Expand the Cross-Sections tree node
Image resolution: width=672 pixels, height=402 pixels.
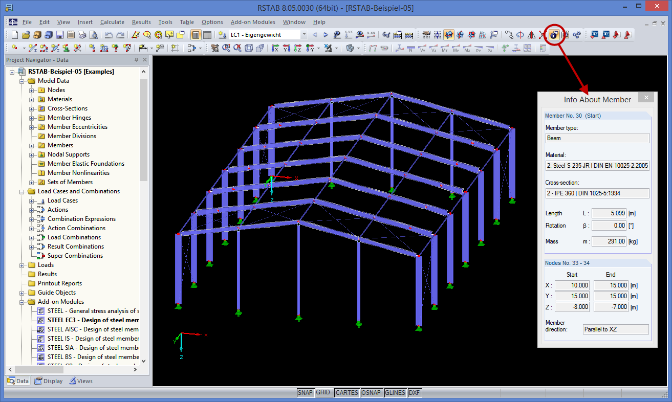pos(32,108)
